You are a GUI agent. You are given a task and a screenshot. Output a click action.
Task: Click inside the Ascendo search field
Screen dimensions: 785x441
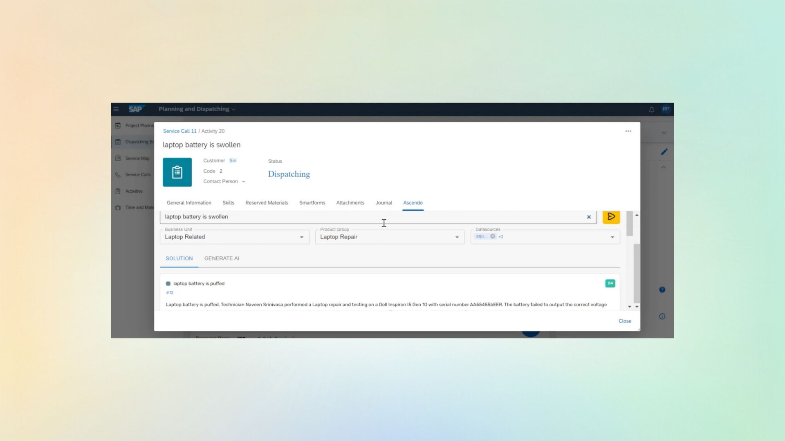(368, 217)
